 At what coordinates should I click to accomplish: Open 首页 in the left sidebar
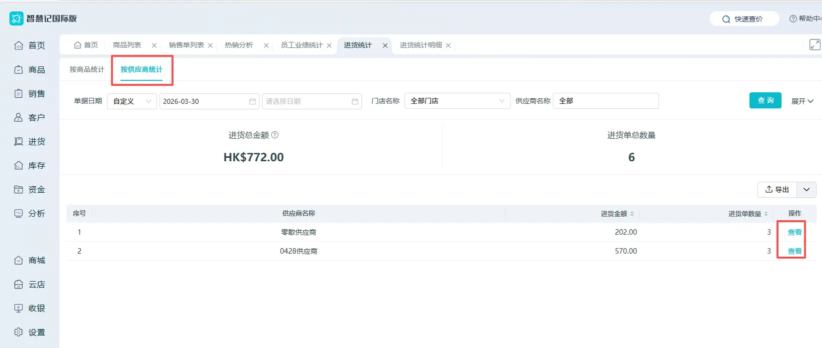29,45
